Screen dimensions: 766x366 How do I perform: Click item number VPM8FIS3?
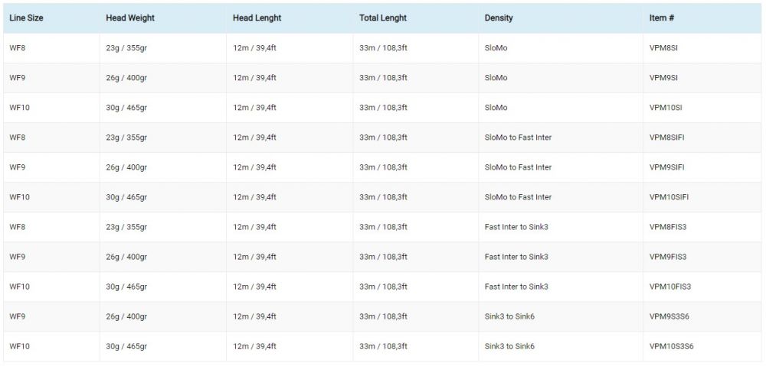pyautogui.click(x=668, y=227)
